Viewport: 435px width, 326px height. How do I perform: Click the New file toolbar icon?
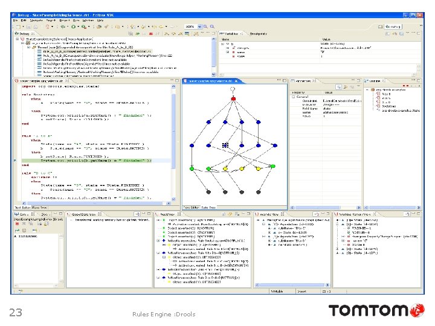18,27
